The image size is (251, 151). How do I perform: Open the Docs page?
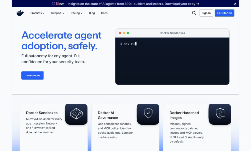(104, 13)
